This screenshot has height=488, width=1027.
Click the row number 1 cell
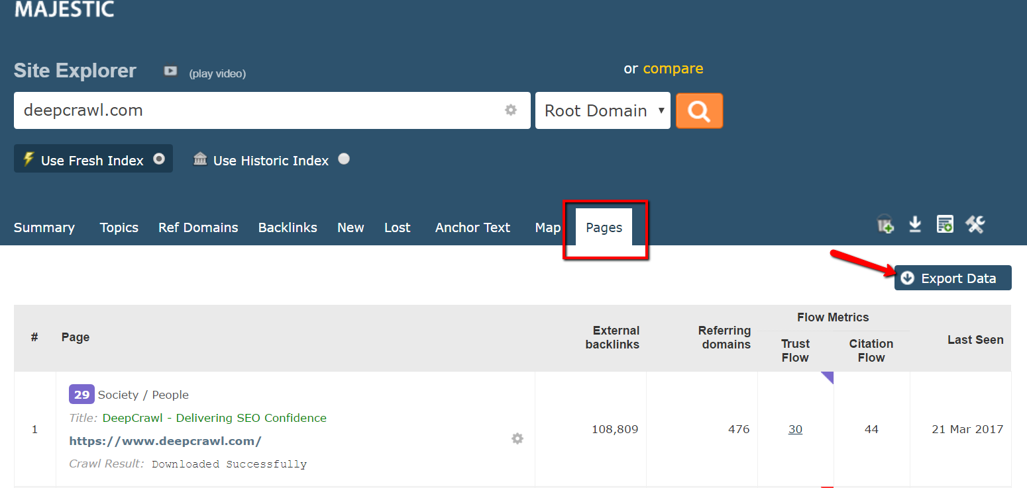click(35, 429)
